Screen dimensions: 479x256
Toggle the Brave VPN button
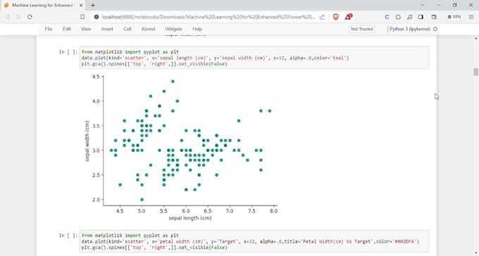point(454,17)
